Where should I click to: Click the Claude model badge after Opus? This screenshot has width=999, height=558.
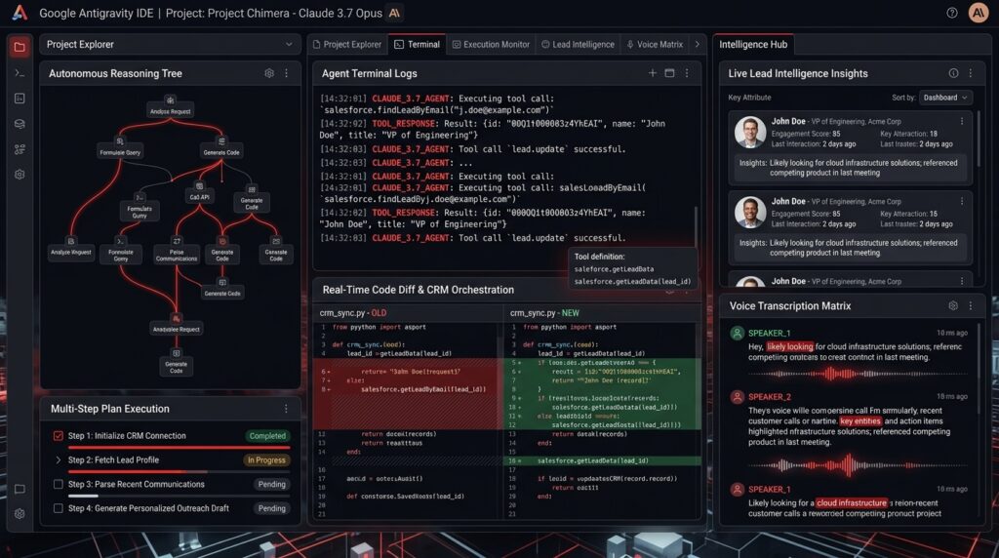click(x=394, y=13)
